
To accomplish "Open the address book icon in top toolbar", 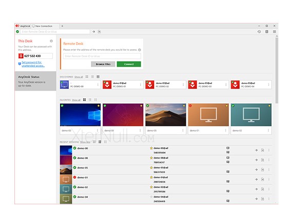I will click(x=267, y=32).
